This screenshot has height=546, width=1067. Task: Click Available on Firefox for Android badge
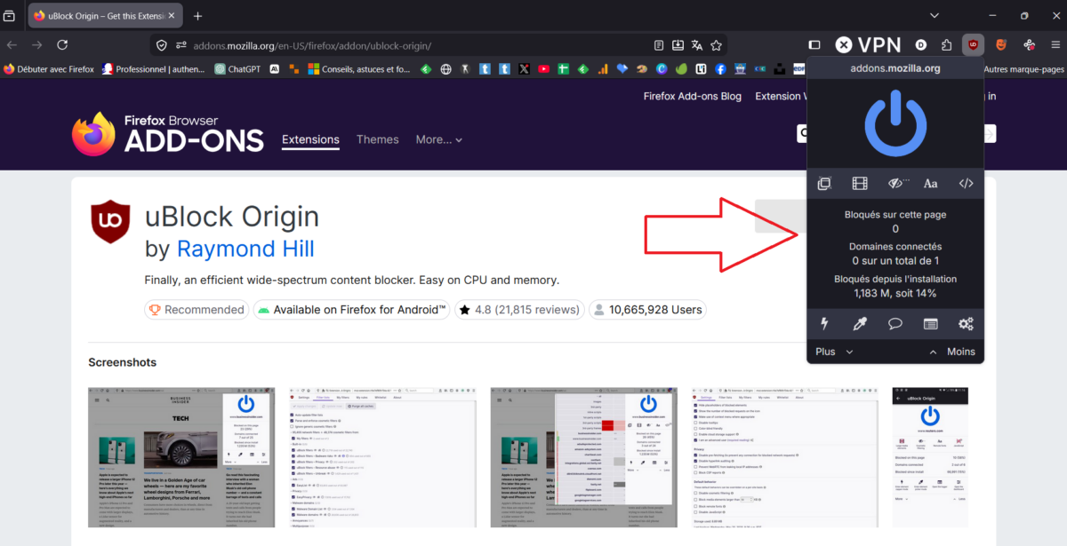[x=351, y=310]
